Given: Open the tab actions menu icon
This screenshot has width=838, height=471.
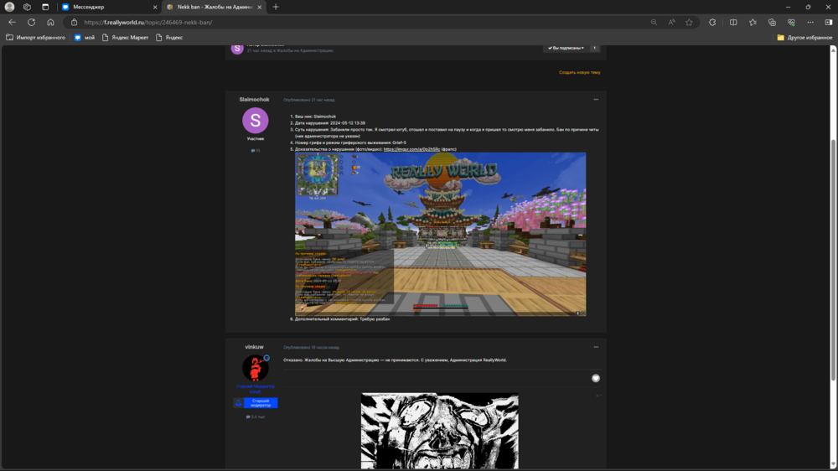Looking at the screenshot, I should pos(45,7).
